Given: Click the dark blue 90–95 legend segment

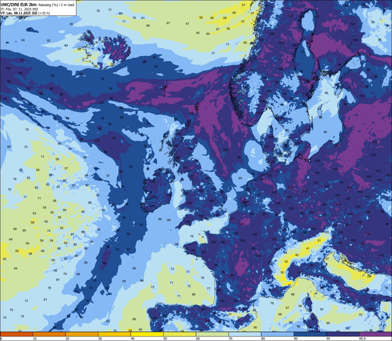Looking at the screenshot, I should pos(310,334).
